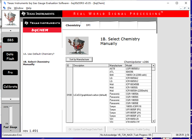Select model CGR-18650D cell
Image resolution: width=192 pixels, height=139 pixels.
(x=139, y=100)
